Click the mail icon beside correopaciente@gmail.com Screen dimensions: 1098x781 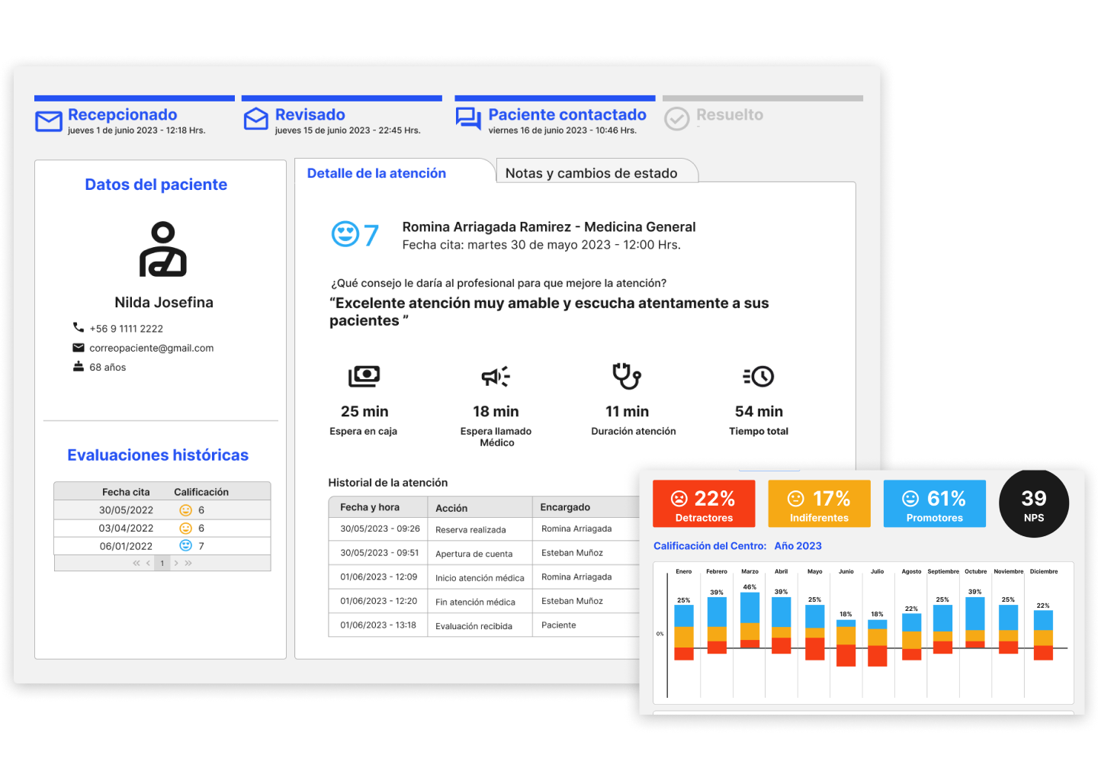(79, 348)
